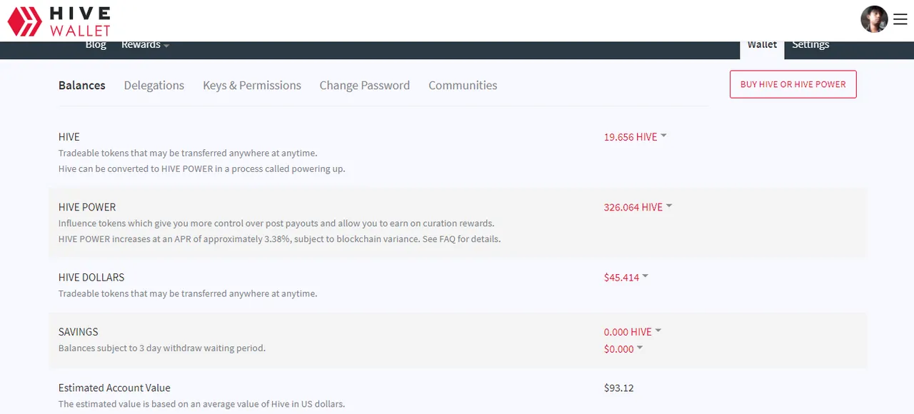The width and height of the screenshot is (914, 414).
Task: Click the user profile avatar
Action: [x=874, y=19]
